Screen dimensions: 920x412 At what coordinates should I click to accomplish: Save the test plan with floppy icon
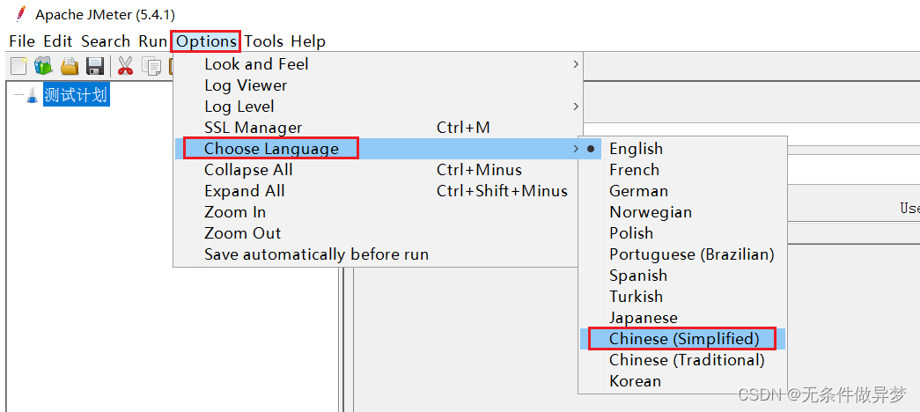coord(95,66)
